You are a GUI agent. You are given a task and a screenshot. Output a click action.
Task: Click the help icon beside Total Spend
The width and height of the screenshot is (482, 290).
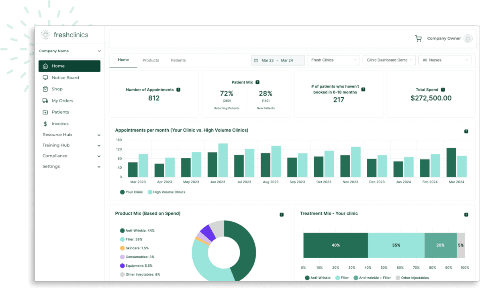(x=443, y=90)
